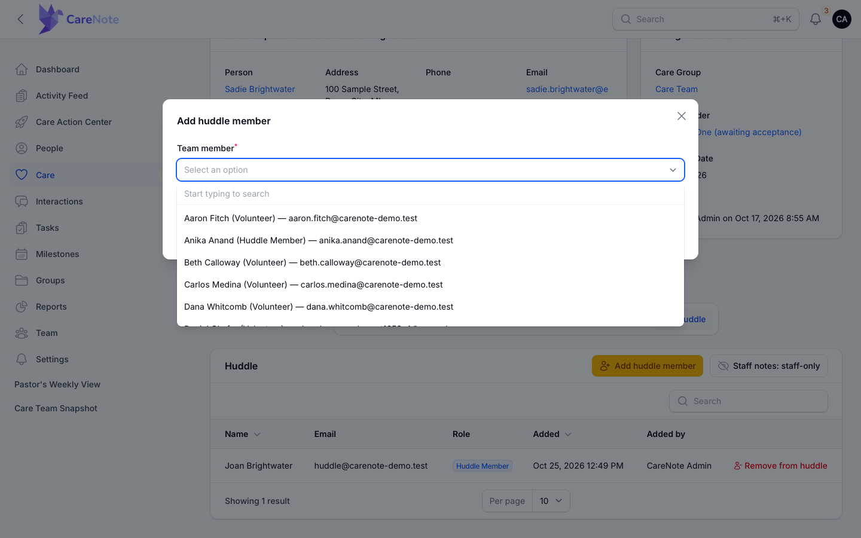Screen dimensions: 861x538
Task: Open the Care Team group link
Action: [676, 89]
